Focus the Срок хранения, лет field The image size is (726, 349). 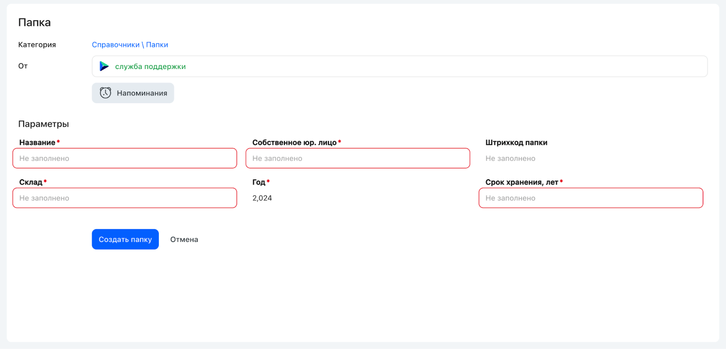pos(591,198)
